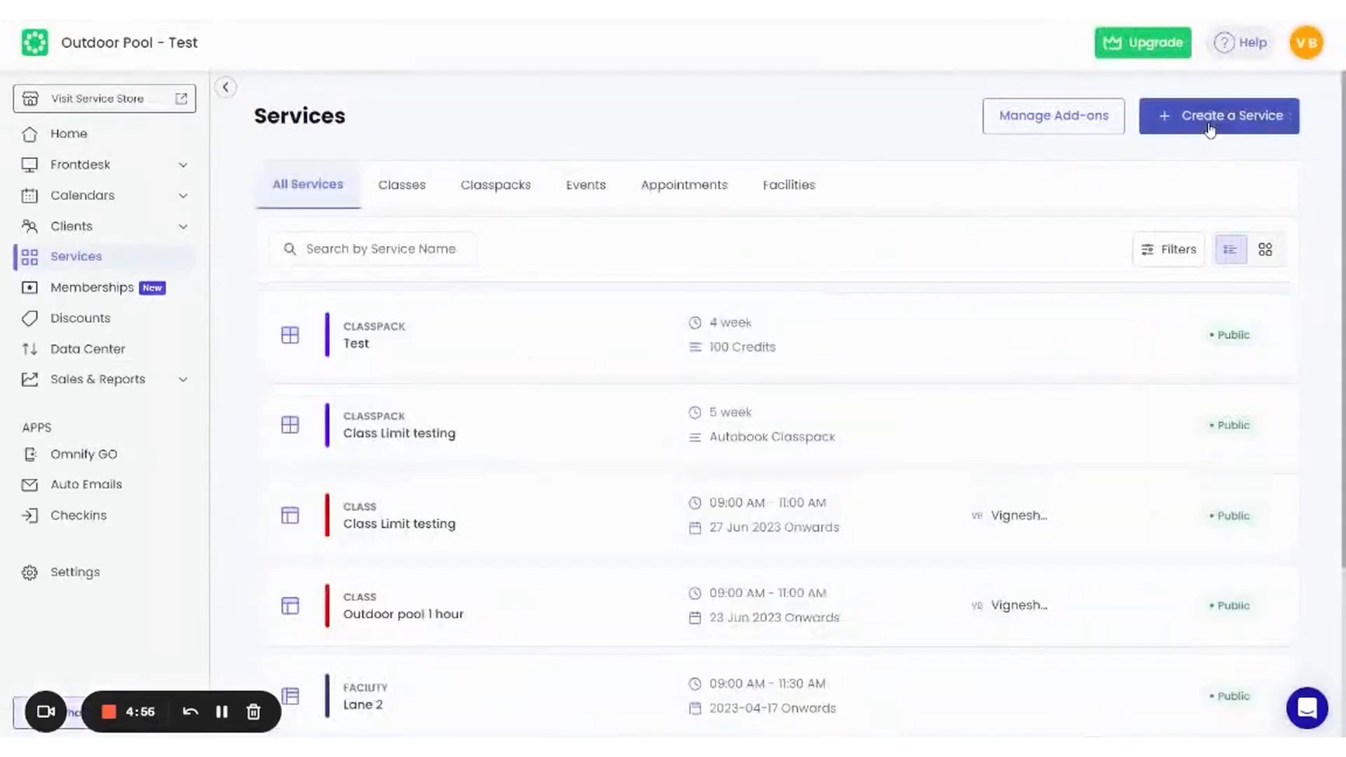This screenshot has width=1346, height=757.
Task: Click 27 Jun 2023 Onwards date
Action: coord(774,527)
